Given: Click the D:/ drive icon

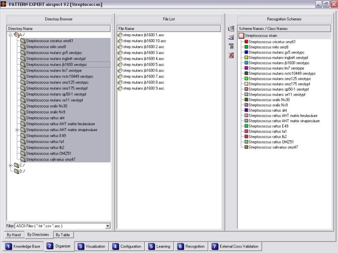Looking at the screenshot, I should [x=16, y=171].
